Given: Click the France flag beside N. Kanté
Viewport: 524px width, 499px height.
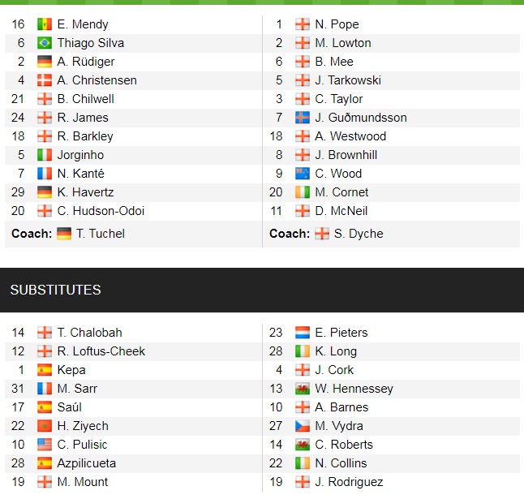Looking at the screenshot, I should coord(45,174).
